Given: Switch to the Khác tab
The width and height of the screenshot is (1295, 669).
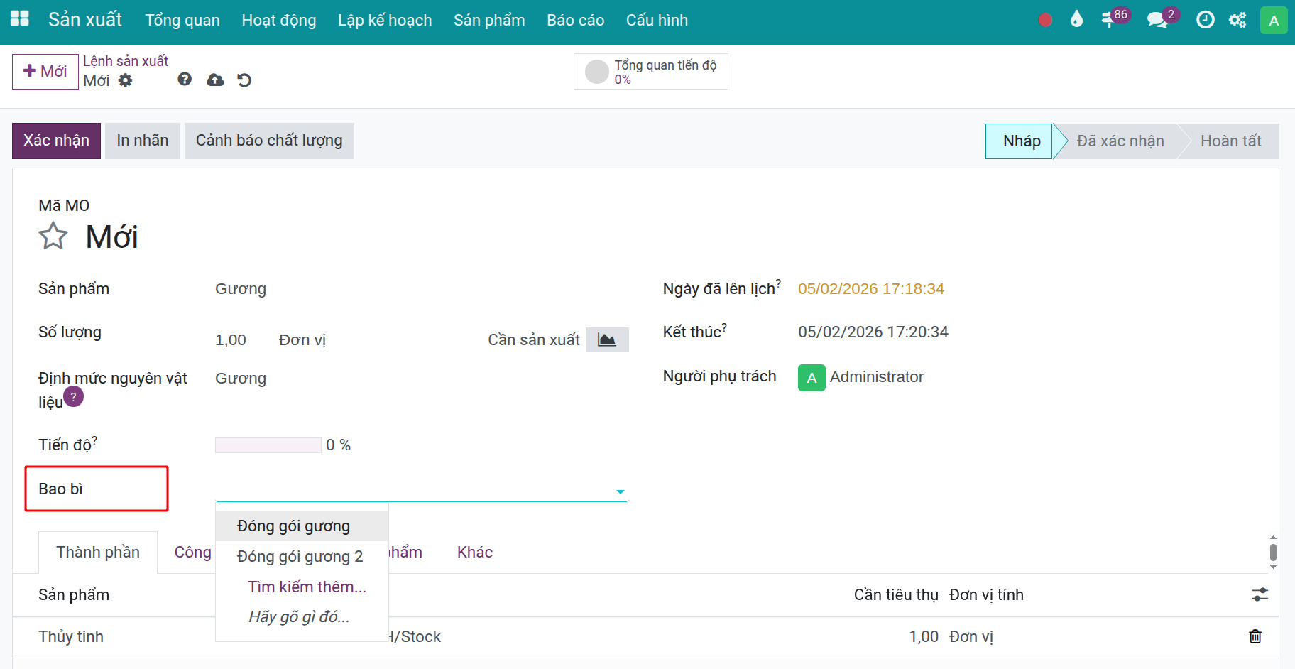Looking at the screenshot, I should (x=474, y=552).
